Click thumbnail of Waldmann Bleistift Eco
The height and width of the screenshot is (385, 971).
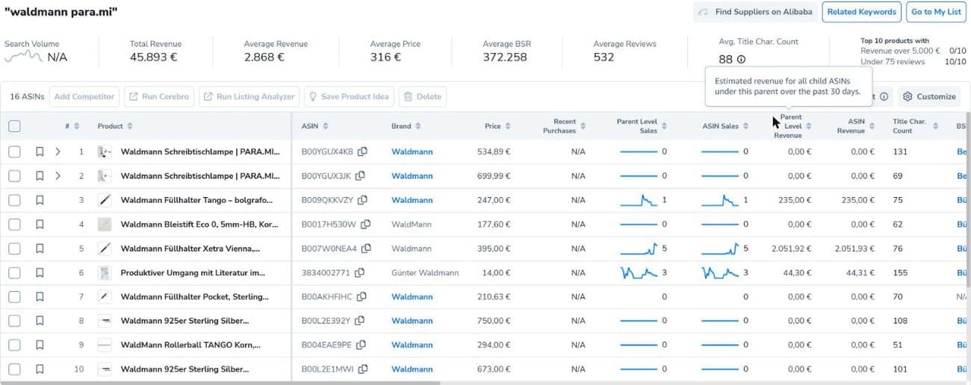(x=105, y=224)
